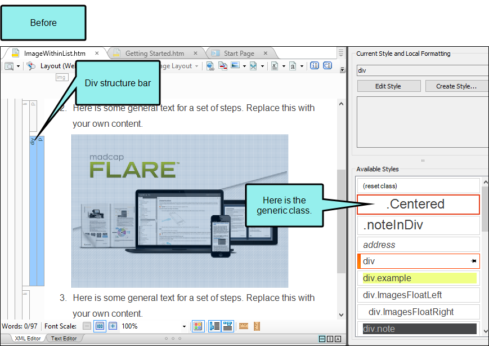This screenshot has width=489, height=346.
Task: Click the editor scroll down arrow
Action: 341,315
